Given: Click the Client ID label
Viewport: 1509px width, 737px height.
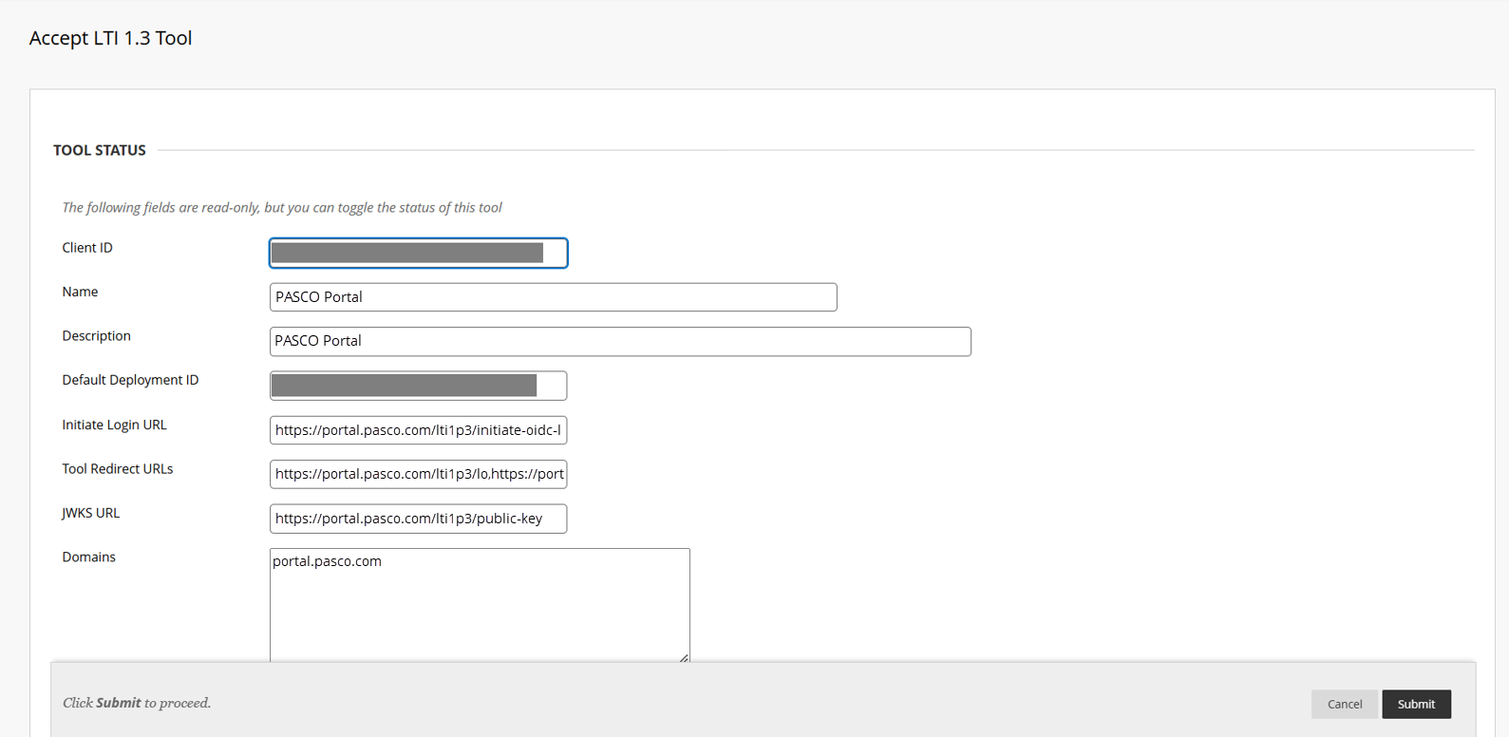Looking at the screenshot, I should point(87,248).
